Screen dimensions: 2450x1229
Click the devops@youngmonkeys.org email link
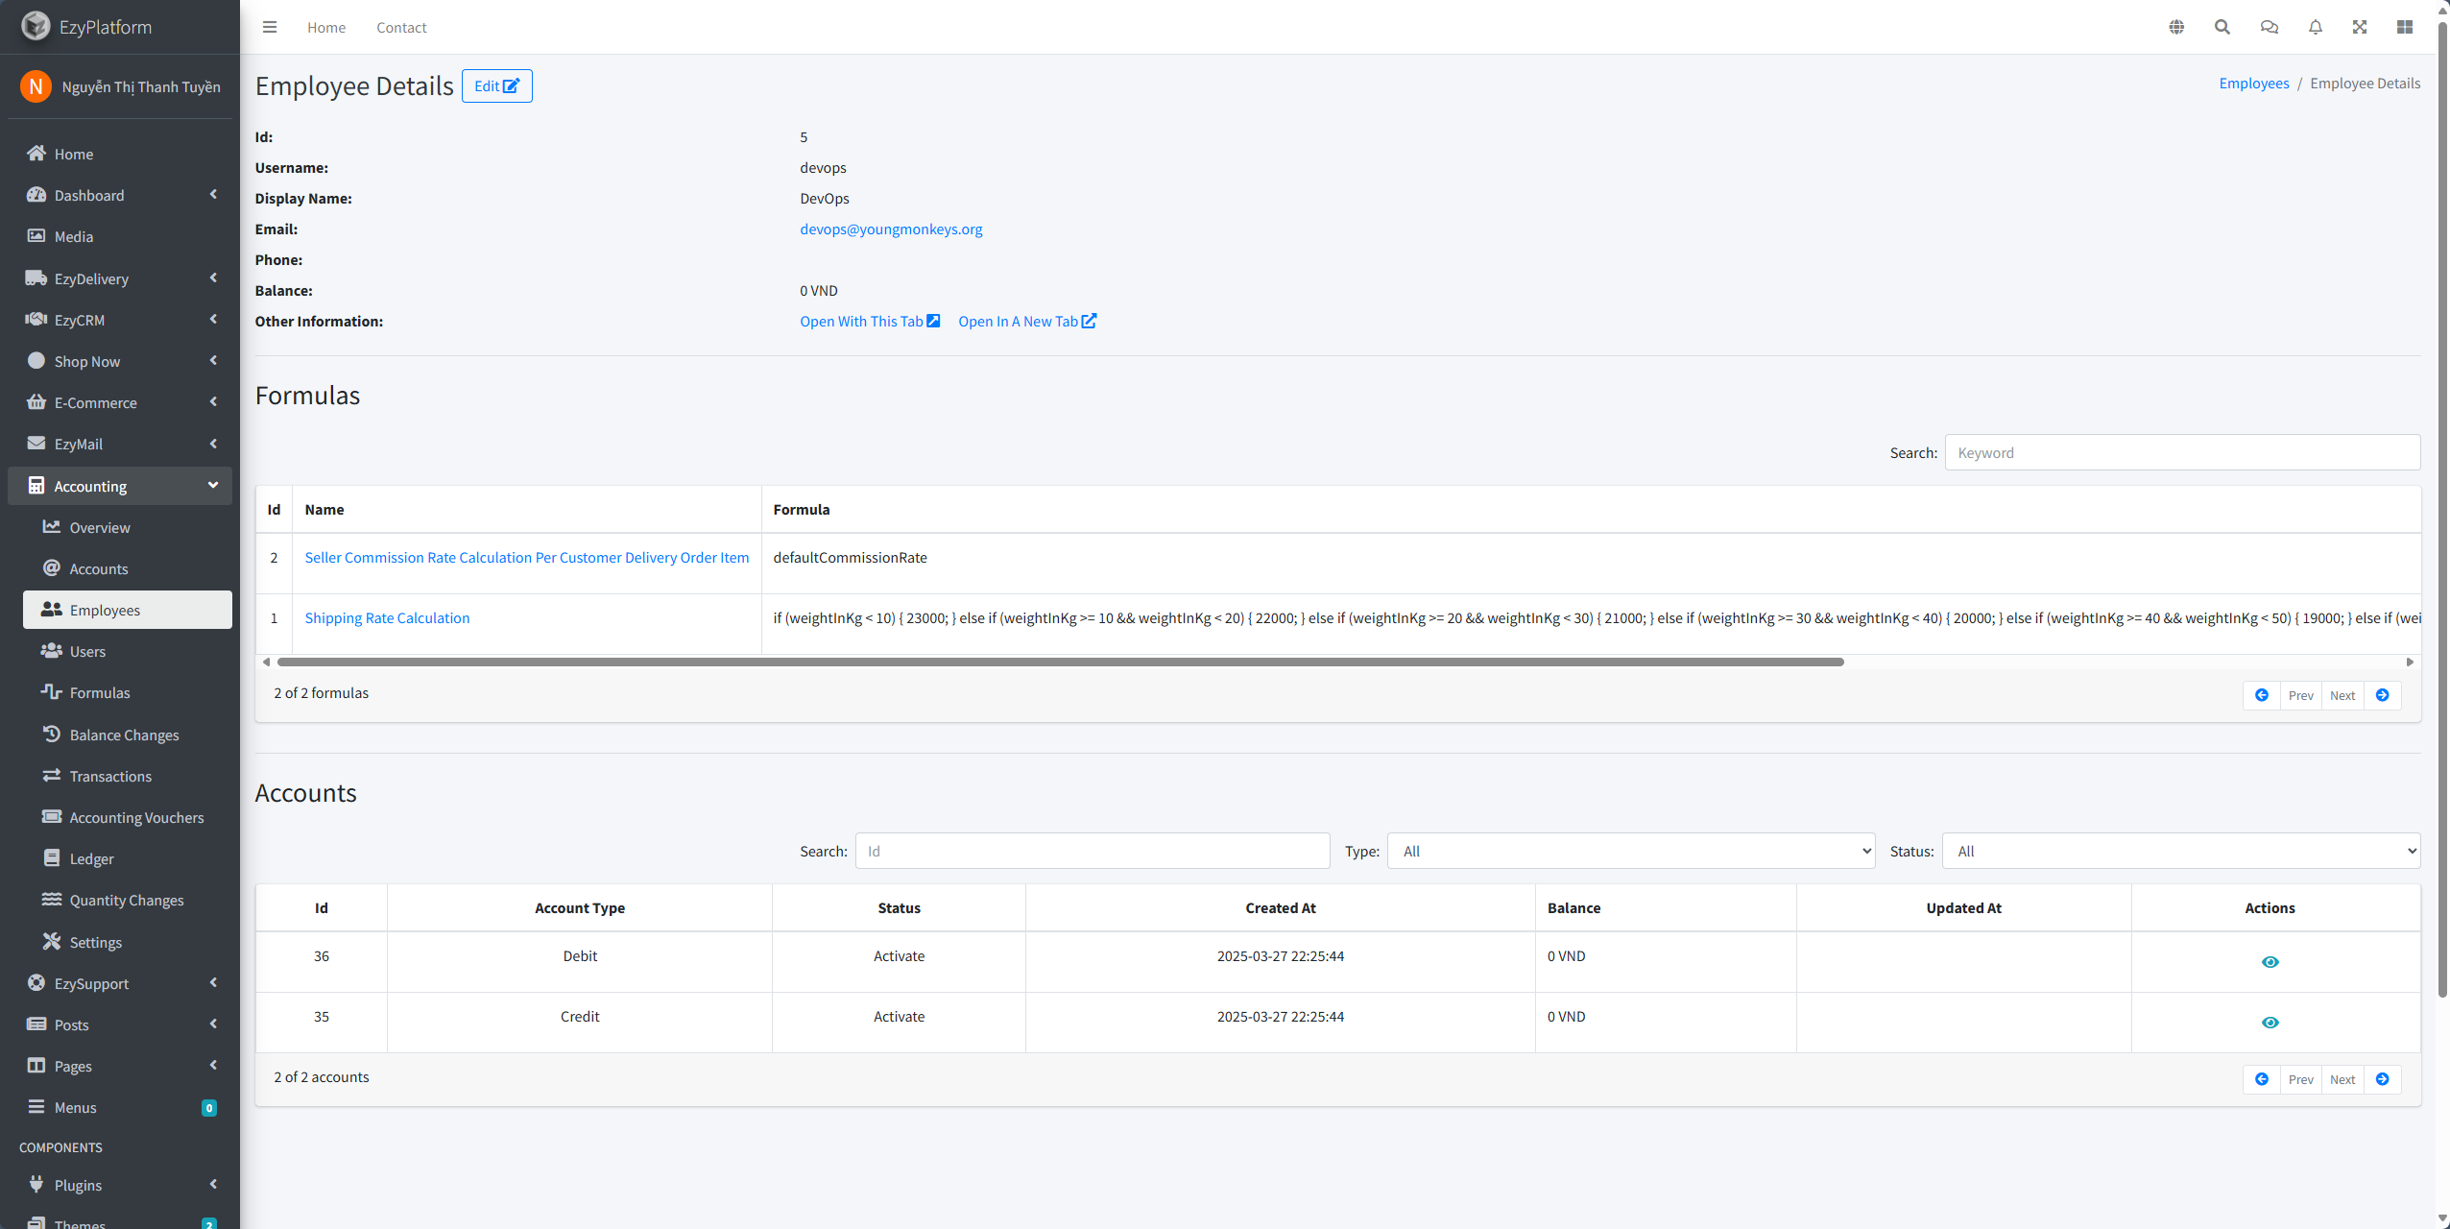click(891, 229)
